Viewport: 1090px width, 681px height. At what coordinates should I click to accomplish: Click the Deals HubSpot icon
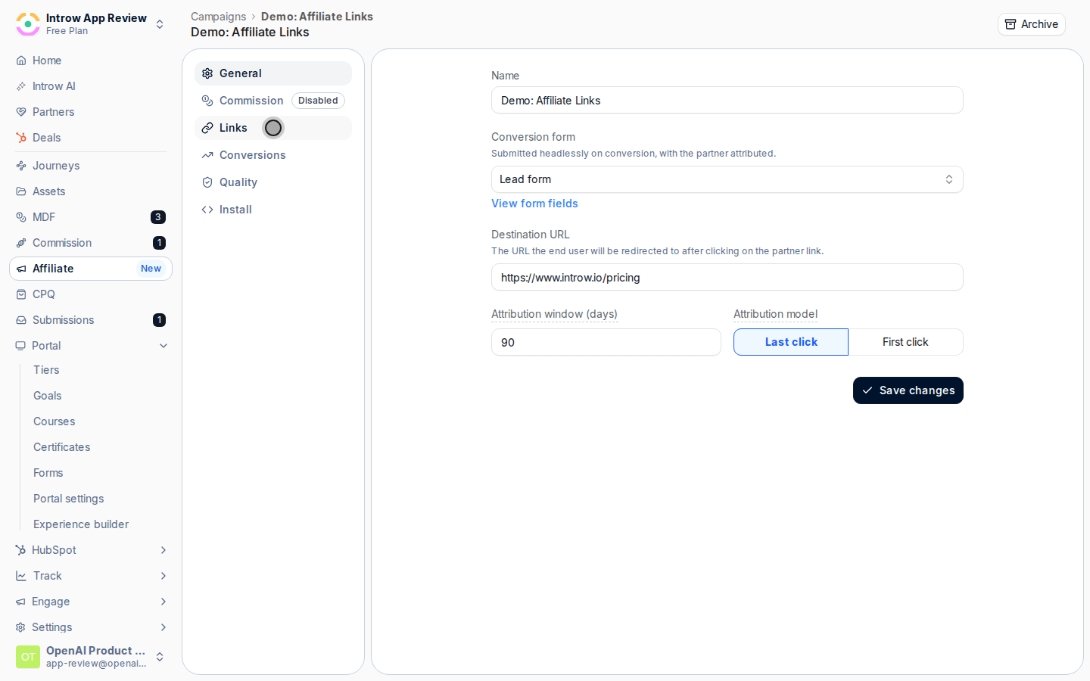(x=21, y=138)
